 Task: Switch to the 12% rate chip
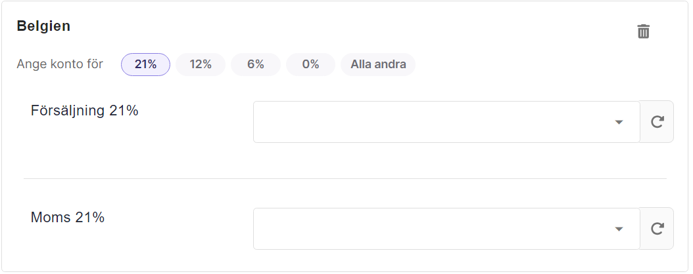point(201,64)
